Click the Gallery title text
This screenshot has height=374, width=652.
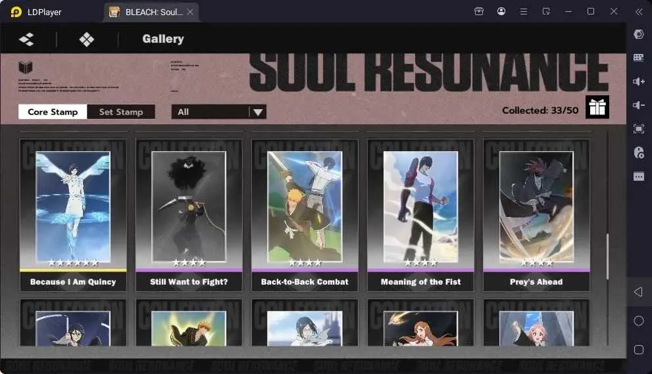point(163,39)
